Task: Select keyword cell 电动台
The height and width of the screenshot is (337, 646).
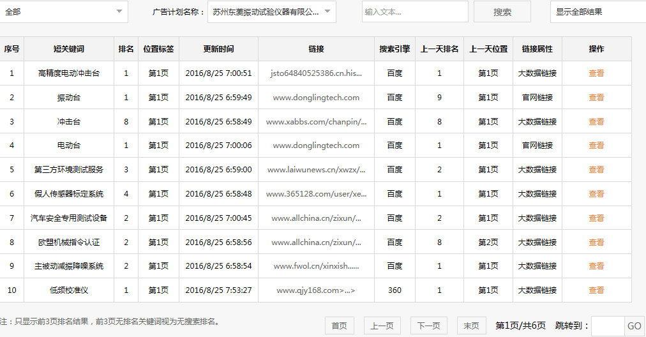Action: 69,146
